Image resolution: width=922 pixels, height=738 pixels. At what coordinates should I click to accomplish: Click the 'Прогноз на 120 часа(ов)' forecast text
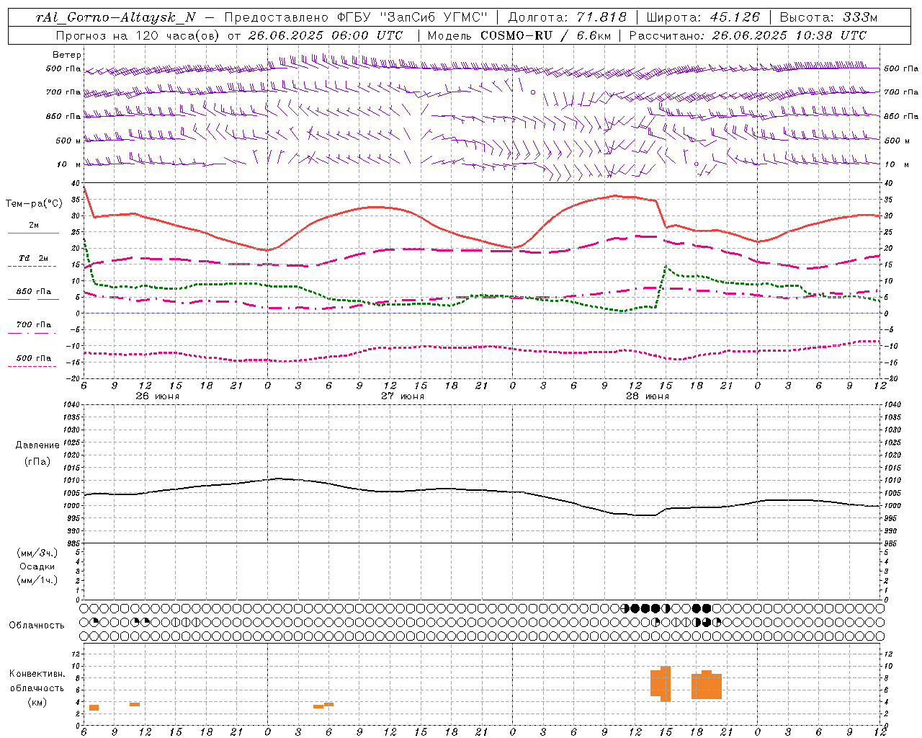coord(138,35)
